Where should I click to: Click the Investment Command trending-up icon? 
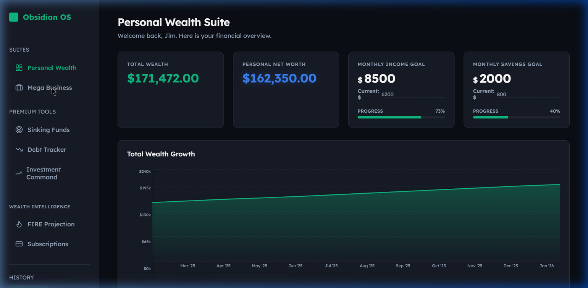click(x=18, y=173)
